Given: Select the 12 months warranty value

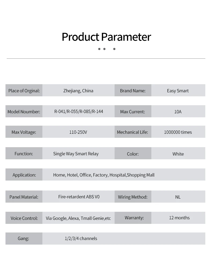Looking at the screenshot, I should tap(179, 218).
